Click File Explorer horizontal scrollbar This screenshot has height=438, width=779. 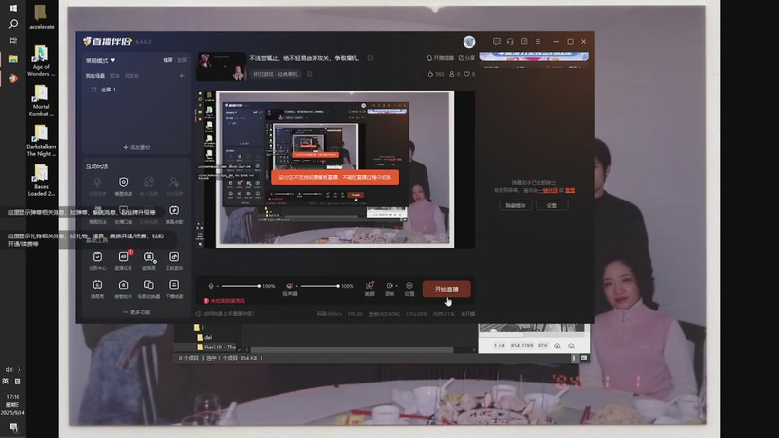click(x=352, y=350)
